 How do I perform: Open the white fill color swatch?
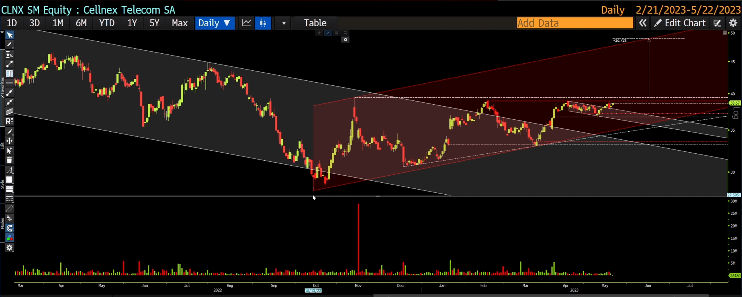coord(10,180)
